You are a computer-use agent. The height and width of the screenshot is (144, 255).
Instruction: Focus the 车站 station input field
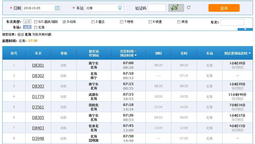[104, 8]
